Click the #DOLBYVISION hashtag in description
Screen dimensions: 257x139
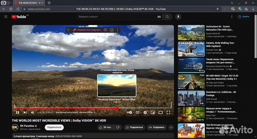(x=63, y=136)
